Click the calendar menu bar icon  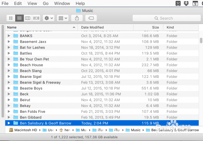click(195, 3)
